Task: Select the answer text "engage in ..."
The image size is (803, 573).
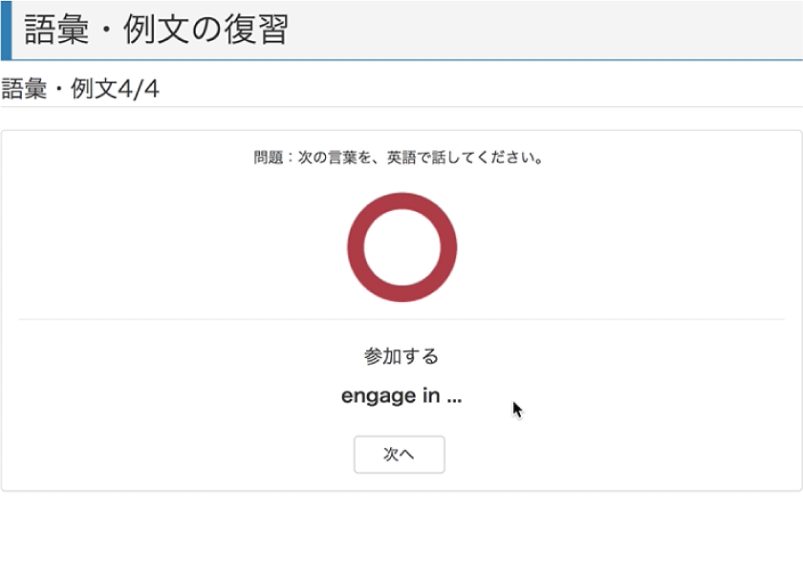Action: [x=401, y=396]
